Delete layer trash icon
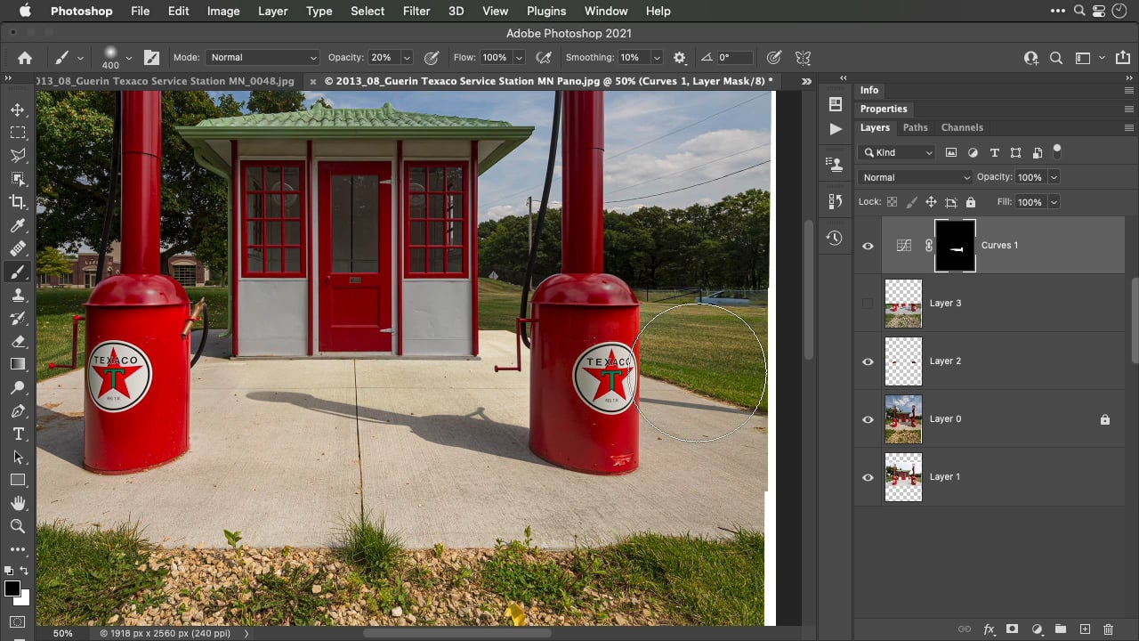The image size is (1139, 641). click(1108, 629)
